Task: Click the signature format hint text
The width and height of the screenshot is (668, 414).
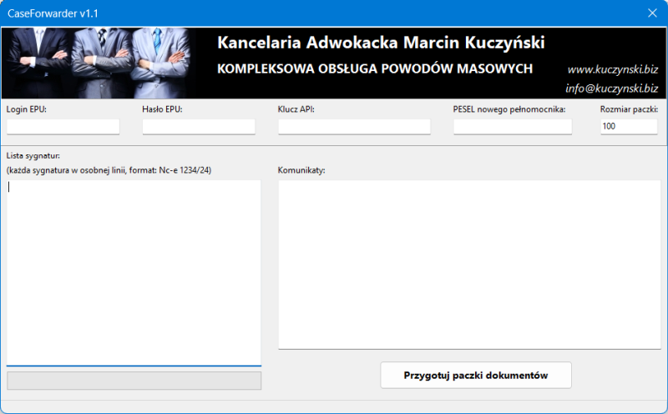Action: (109, 170)
